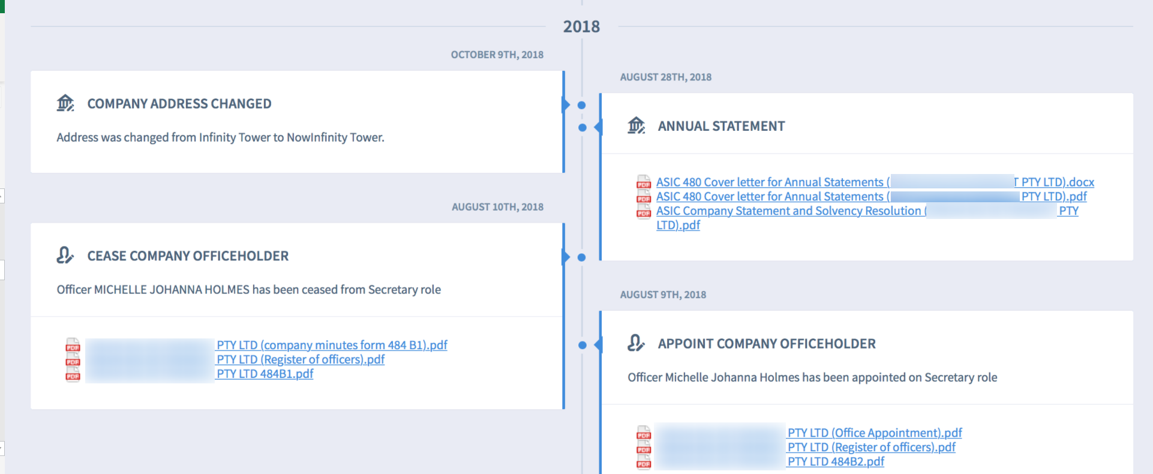Click PDF icon beside company minutes form 484 B1
The height and width of the screenshot is (474, 1153).
click(x=73, y=345)
